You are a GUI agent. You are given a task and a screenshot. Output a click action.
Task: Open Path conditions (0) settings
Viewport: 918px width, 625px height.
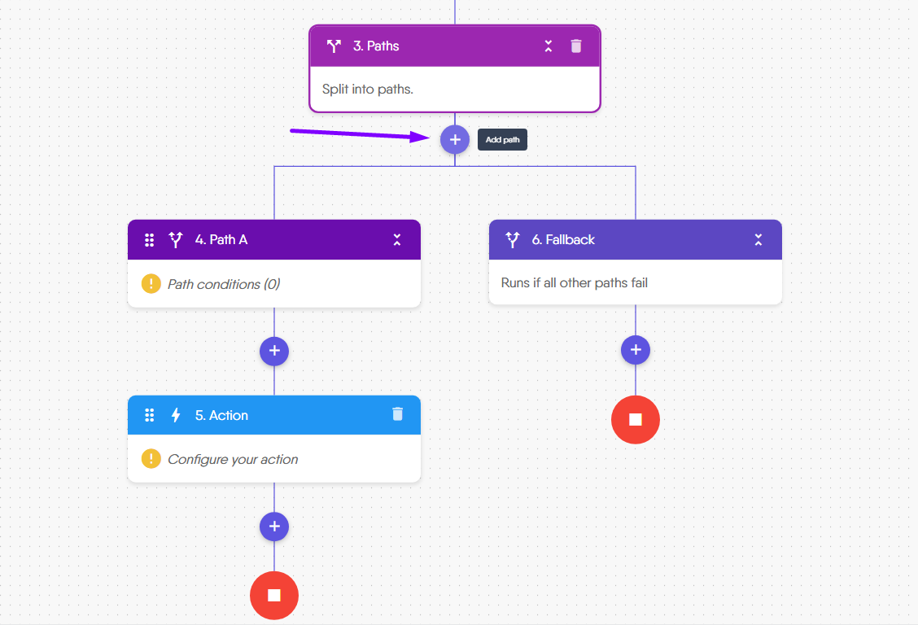tap(224, 284)
